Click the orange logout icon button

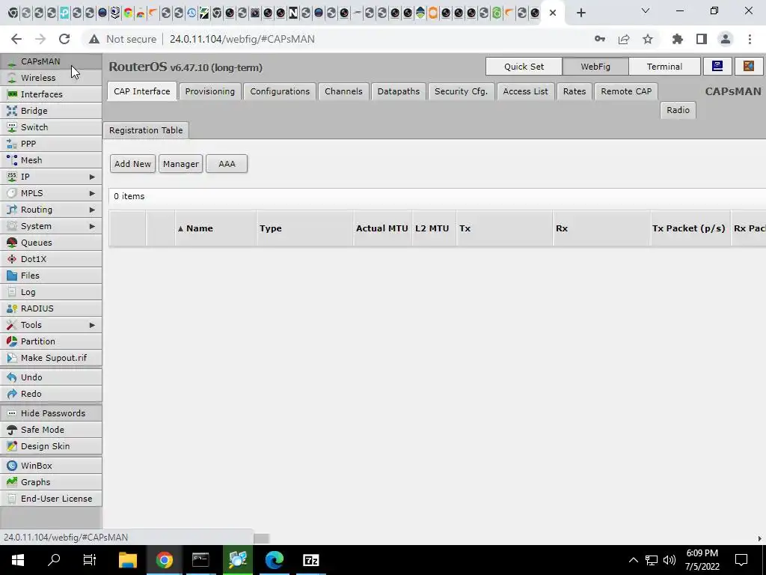pos(748,67)
